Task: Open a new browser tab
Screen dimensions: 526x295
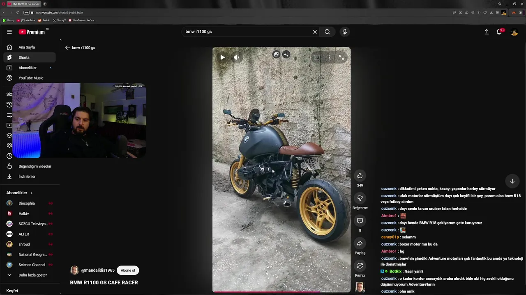Action: point(45,4)
